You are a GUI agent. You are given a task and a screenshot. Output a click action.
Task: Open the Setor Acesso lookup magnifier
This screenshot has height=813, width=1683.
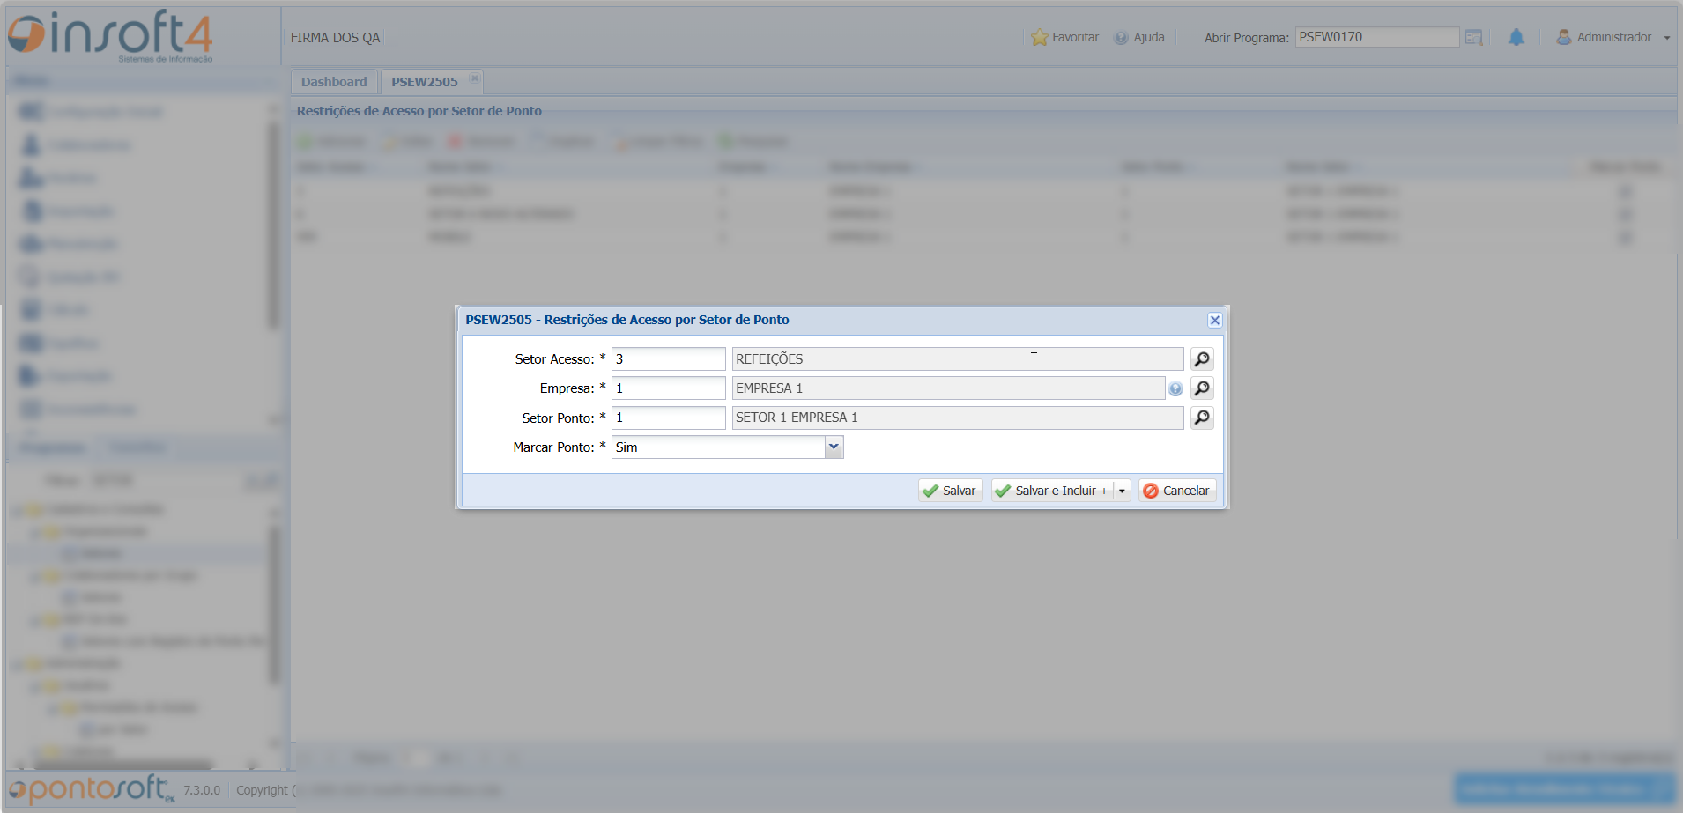click(x=1202, y=359)
